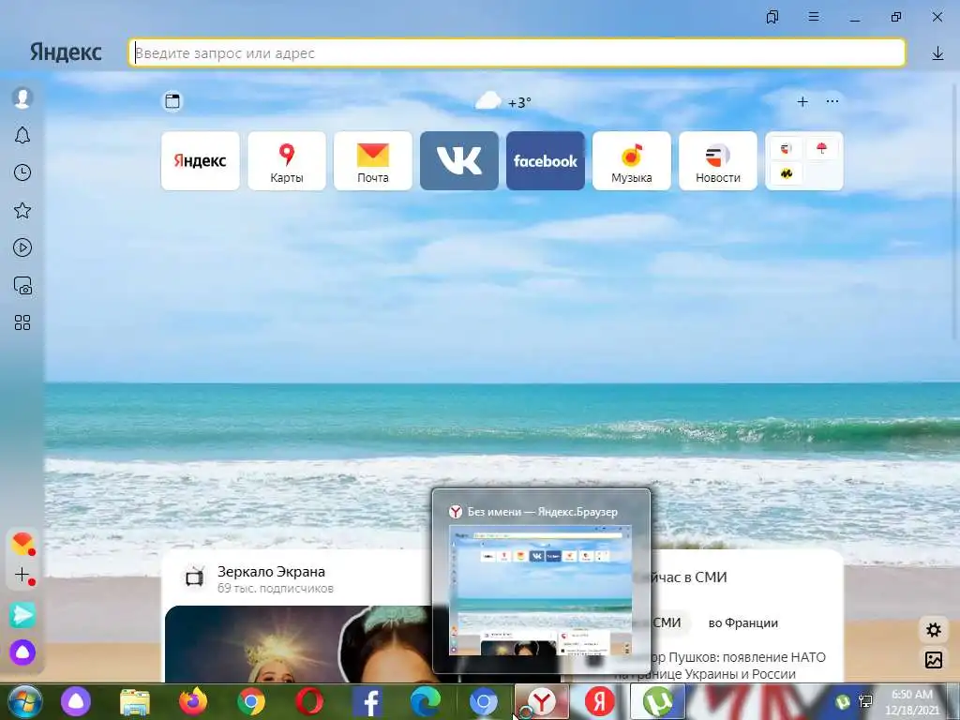Open the facebook tile

(x=546, y=160)
